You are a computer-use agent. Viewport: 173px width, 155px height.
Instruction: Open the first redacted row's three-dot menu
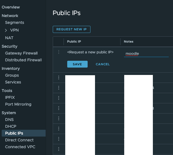59,77
